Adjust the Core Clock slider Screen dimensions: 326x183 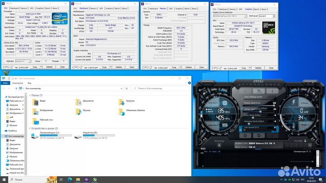(259, 117)
